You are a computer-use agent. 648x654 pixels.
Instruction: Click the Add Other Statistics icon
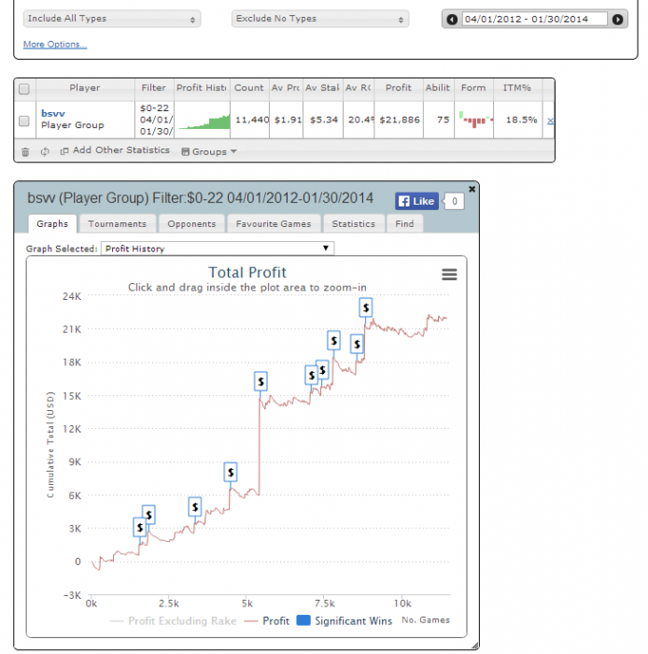pyautogui.click(x=64, y=151)
